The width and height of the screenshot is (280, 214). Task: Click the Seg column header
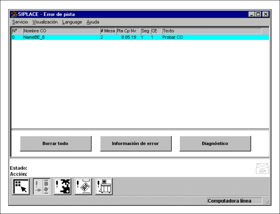click(145, 31)
